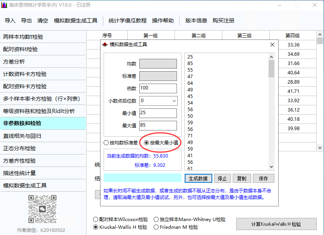Click the 复制 button
The height and width of the screenshot is (235, 324).
242,178
